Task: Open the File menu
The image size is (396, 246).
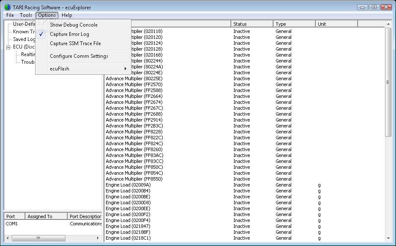Action: 10,15
